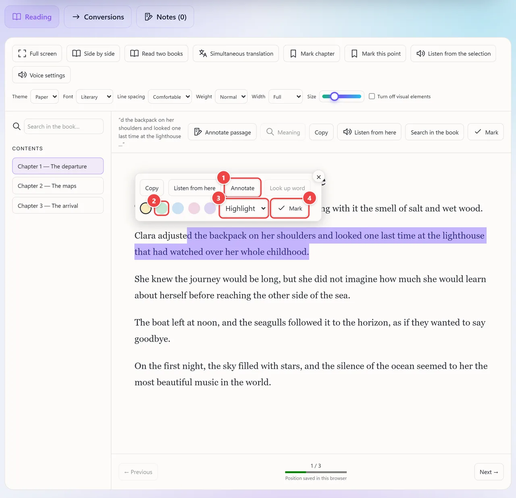Click the Mark button in the popup

[x=290, y=208]
